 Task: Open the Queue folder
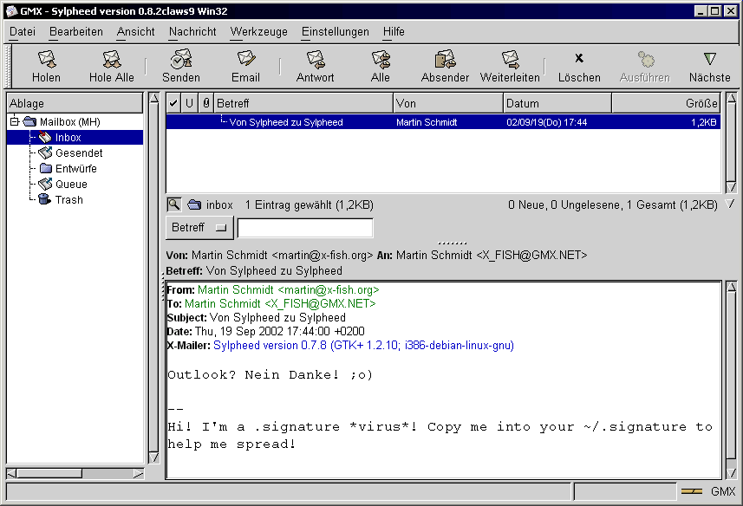(71, 185)
